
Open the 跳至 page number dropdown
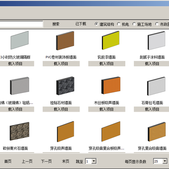tap(94, 161)
